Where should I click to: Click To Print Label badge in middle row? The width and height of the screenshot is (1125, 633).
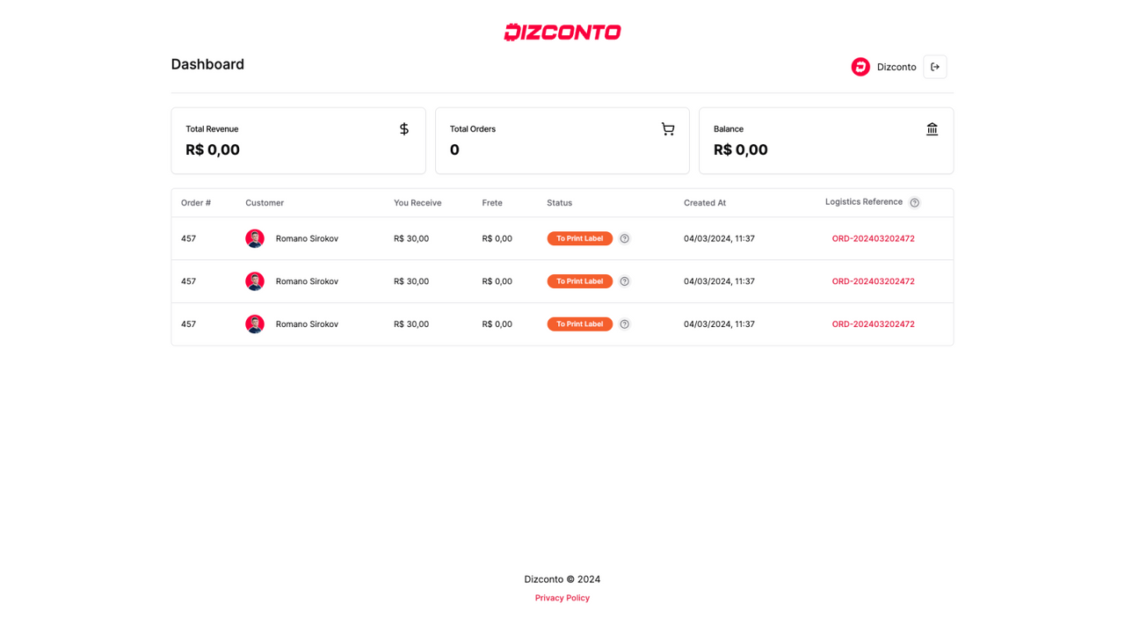click(580, 281)
